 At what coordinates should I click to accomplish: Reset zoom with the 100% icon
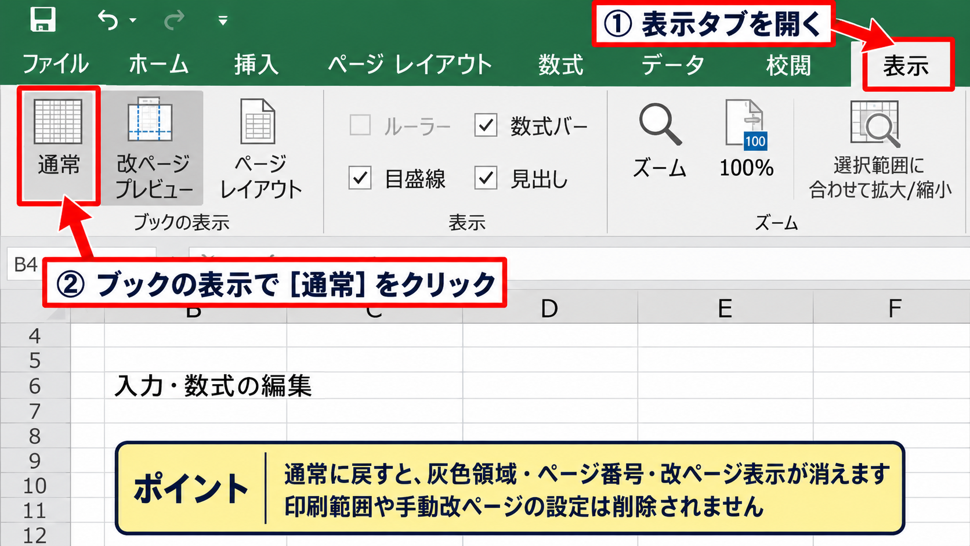click(747, 139)
